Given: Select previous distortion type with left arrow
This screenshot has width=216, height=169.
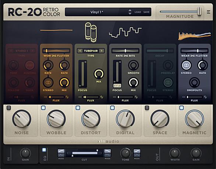Looking at the screenshot, I should (x=80, y=51).
